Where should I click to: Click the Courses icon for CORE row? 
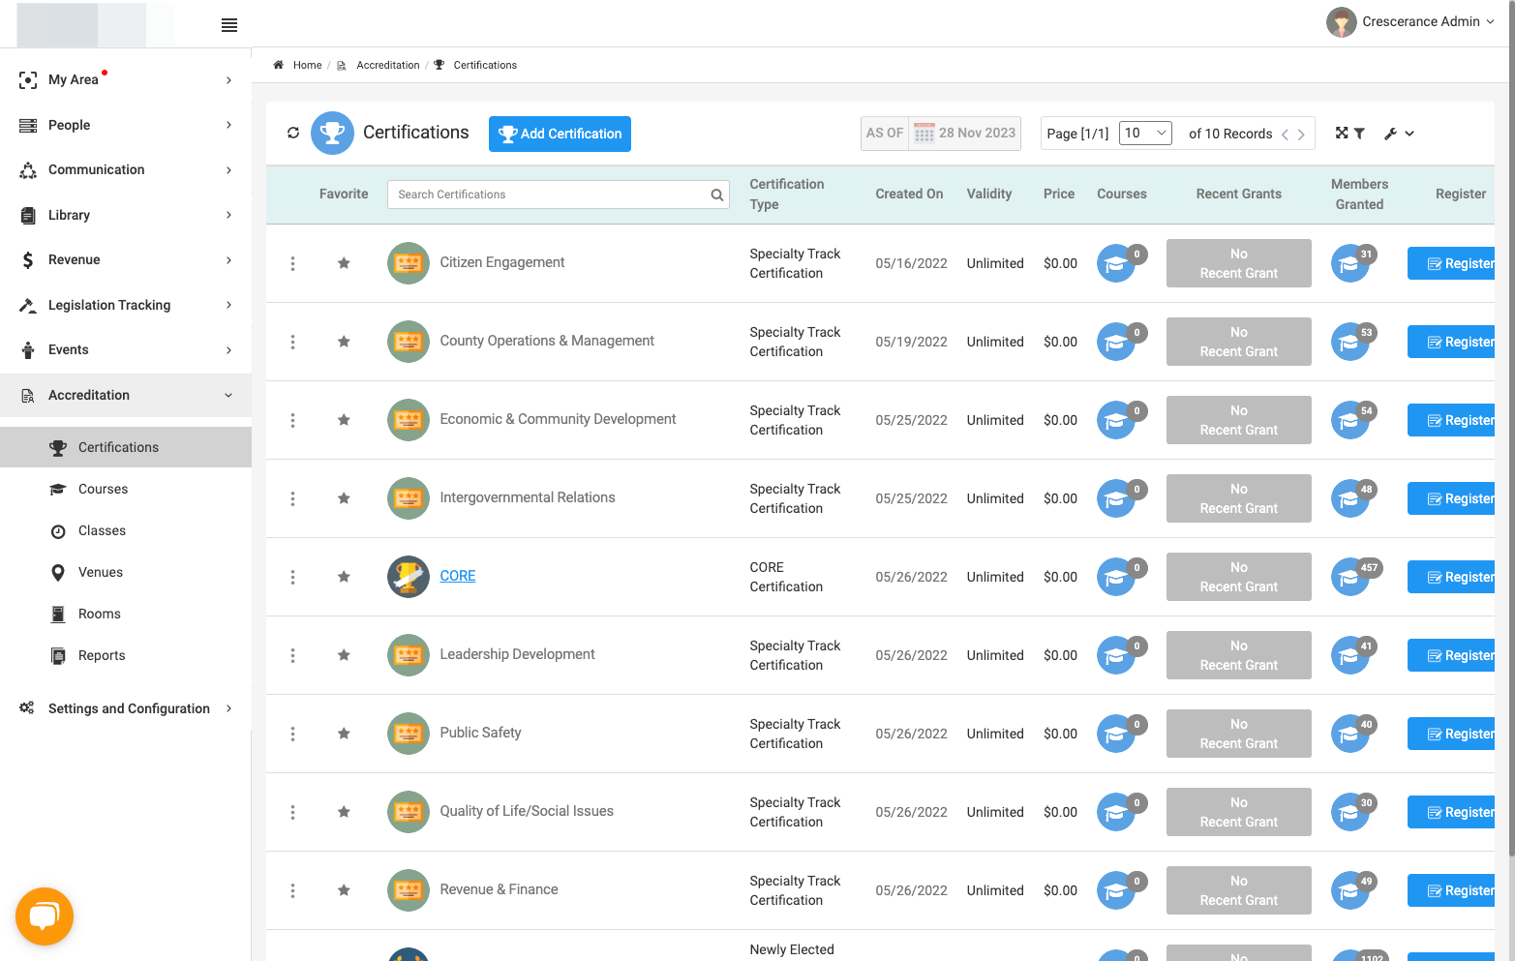point(1116,577)
